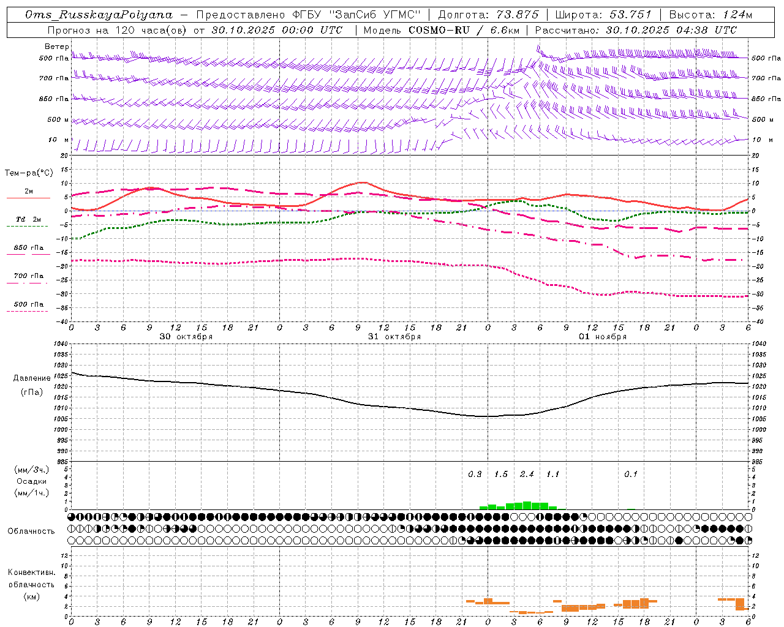
Task: Click the precipitation amount 1.5
Action: tap(501, 475)
